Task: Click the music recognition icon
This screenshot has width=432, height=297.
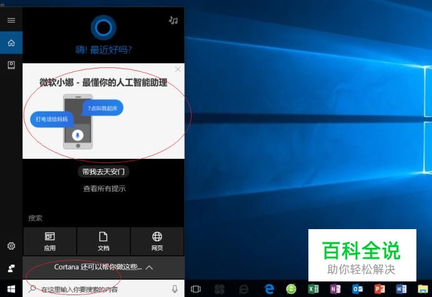Action: [x=174, y=20]
